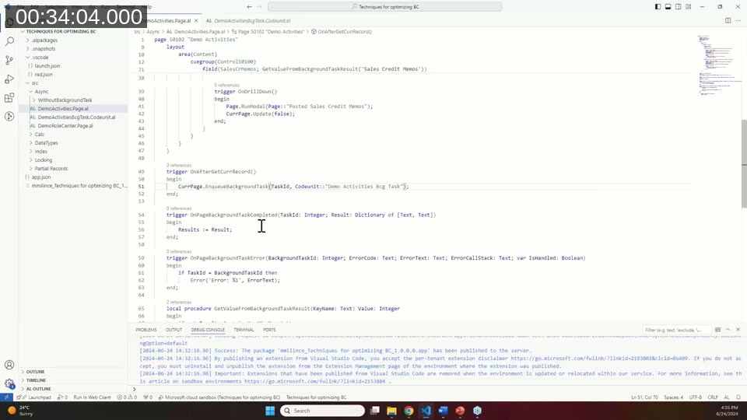Collapse the Techniques for Optimizing BC root folder
Image resolution: width=747 pixels, height=420 pixels.
(x=61, y=31)
